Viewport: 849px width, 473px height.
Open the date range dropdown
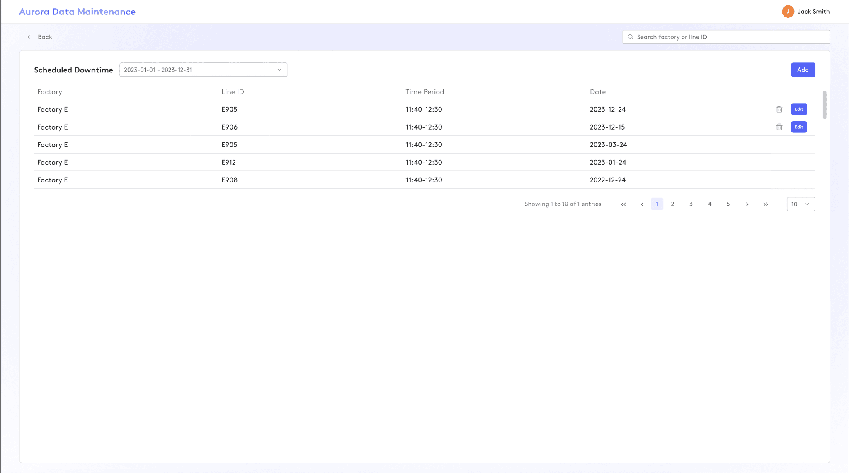[x=203, y=70]
